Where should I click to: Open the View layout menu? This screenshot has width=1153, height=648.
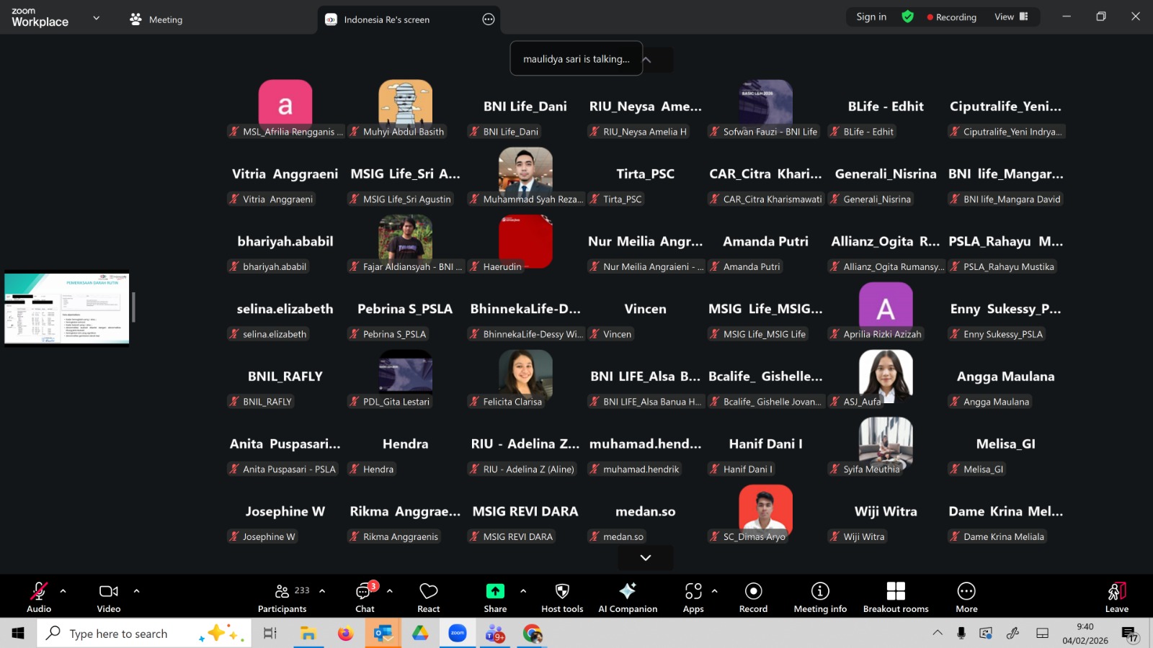(1010, 17)
